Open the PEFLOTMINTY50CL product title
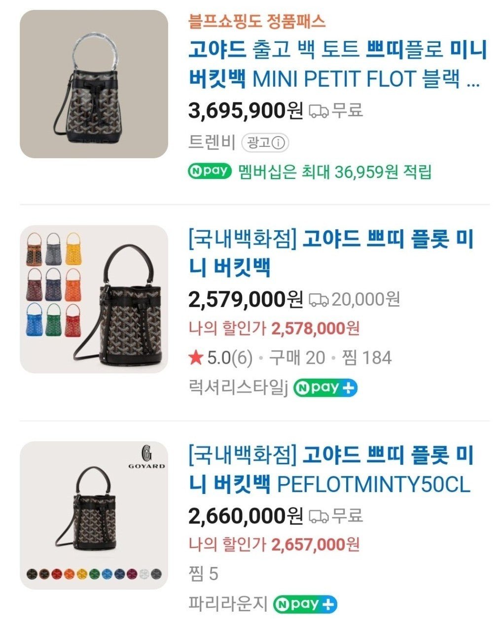The width and height of the screenshot is (504, 631). (330, 469)
